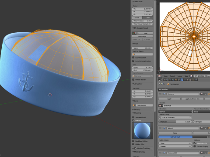Click the Subsurf modifier type icon
Viewport: 210px width, 157px height.
click(164, 128)
